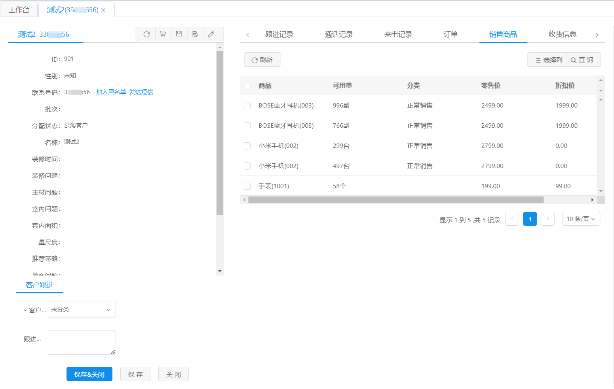Viewport: 614px width, 389px height.
Task: Open the 收货信息 tab
Action: (x=563, y=34)
